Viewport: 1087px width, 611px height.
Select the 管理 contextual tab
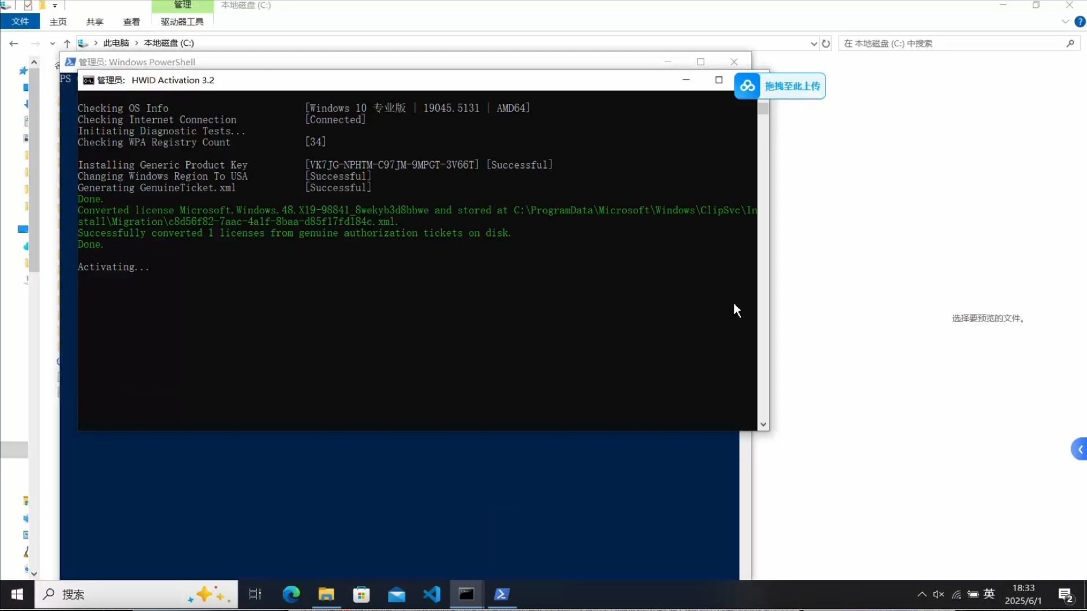[182, 5]
